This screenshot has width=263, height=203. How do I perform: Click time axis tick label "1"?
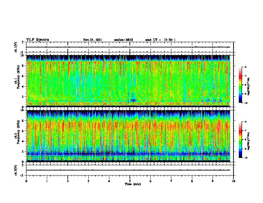(47, 181)
